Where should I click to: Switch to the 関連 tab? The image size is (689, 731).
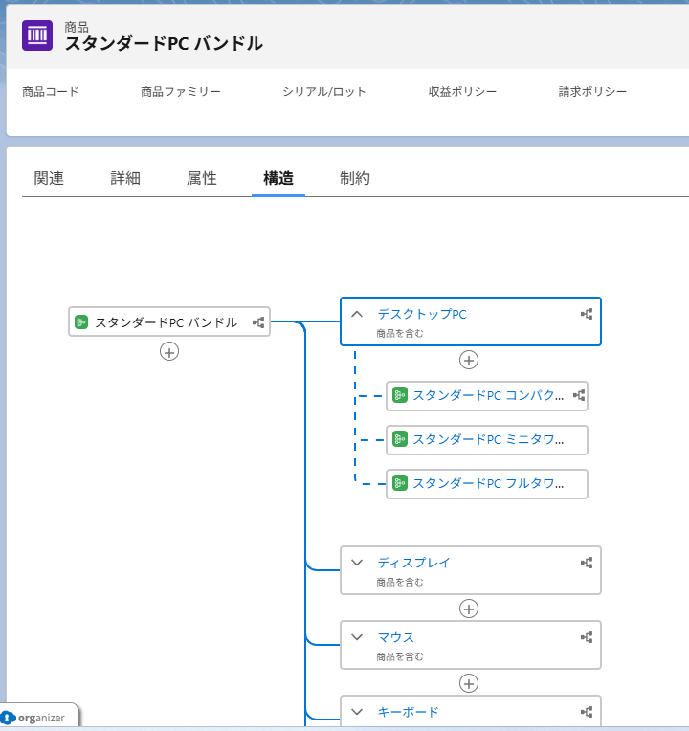(x=49, y=178)
